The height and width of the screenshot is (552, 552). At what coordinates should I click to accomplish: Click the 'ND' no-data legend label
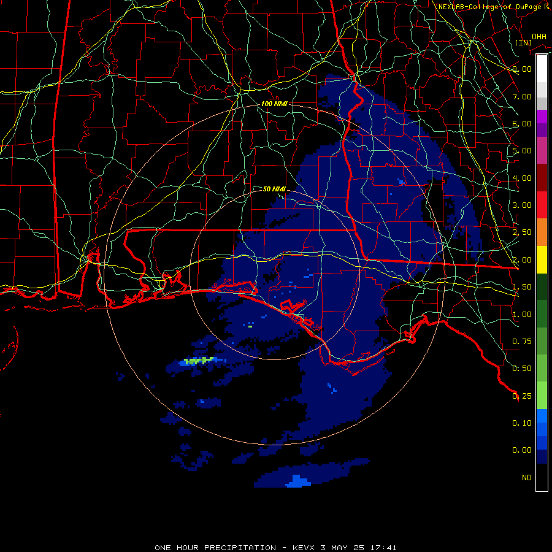(527, 477)
